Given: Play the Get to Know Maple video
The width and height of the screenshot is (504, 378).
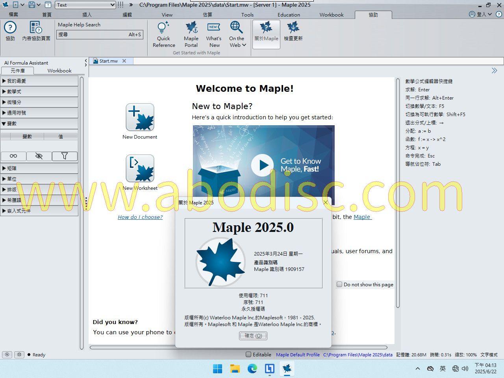Looking at the screenshot, I should (x=263, y=165).
